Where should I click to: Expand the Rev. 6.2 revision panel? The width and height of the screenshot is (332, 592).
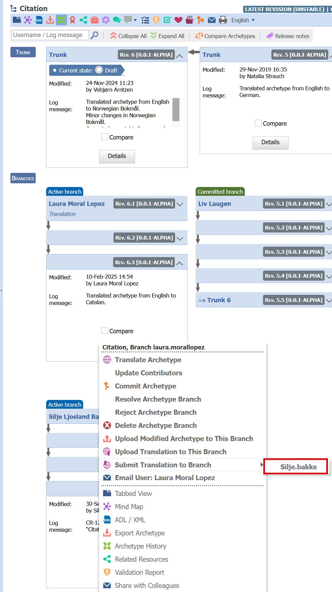tap(180, 238)
